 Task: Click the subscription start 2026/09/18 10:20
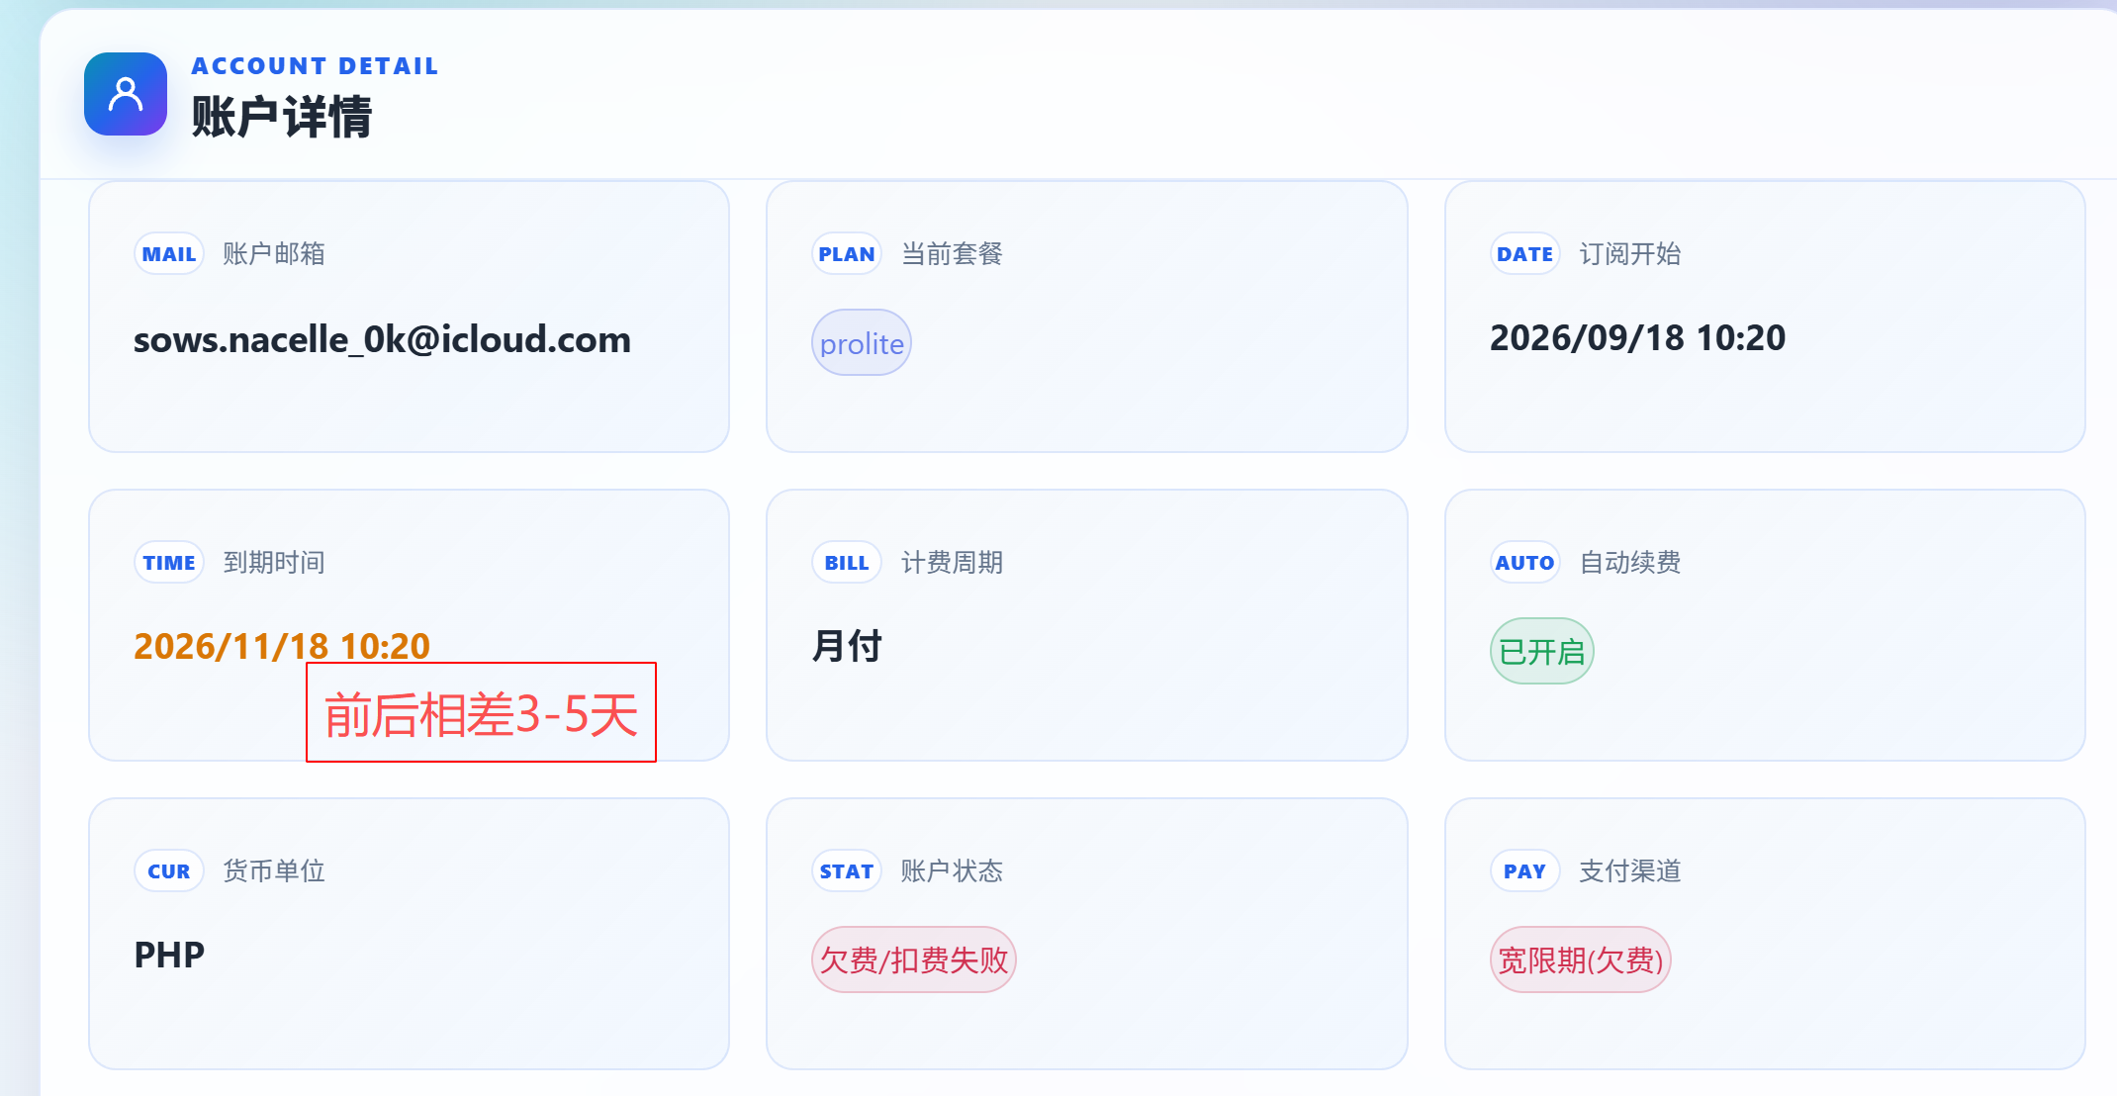coord(1638,338)
